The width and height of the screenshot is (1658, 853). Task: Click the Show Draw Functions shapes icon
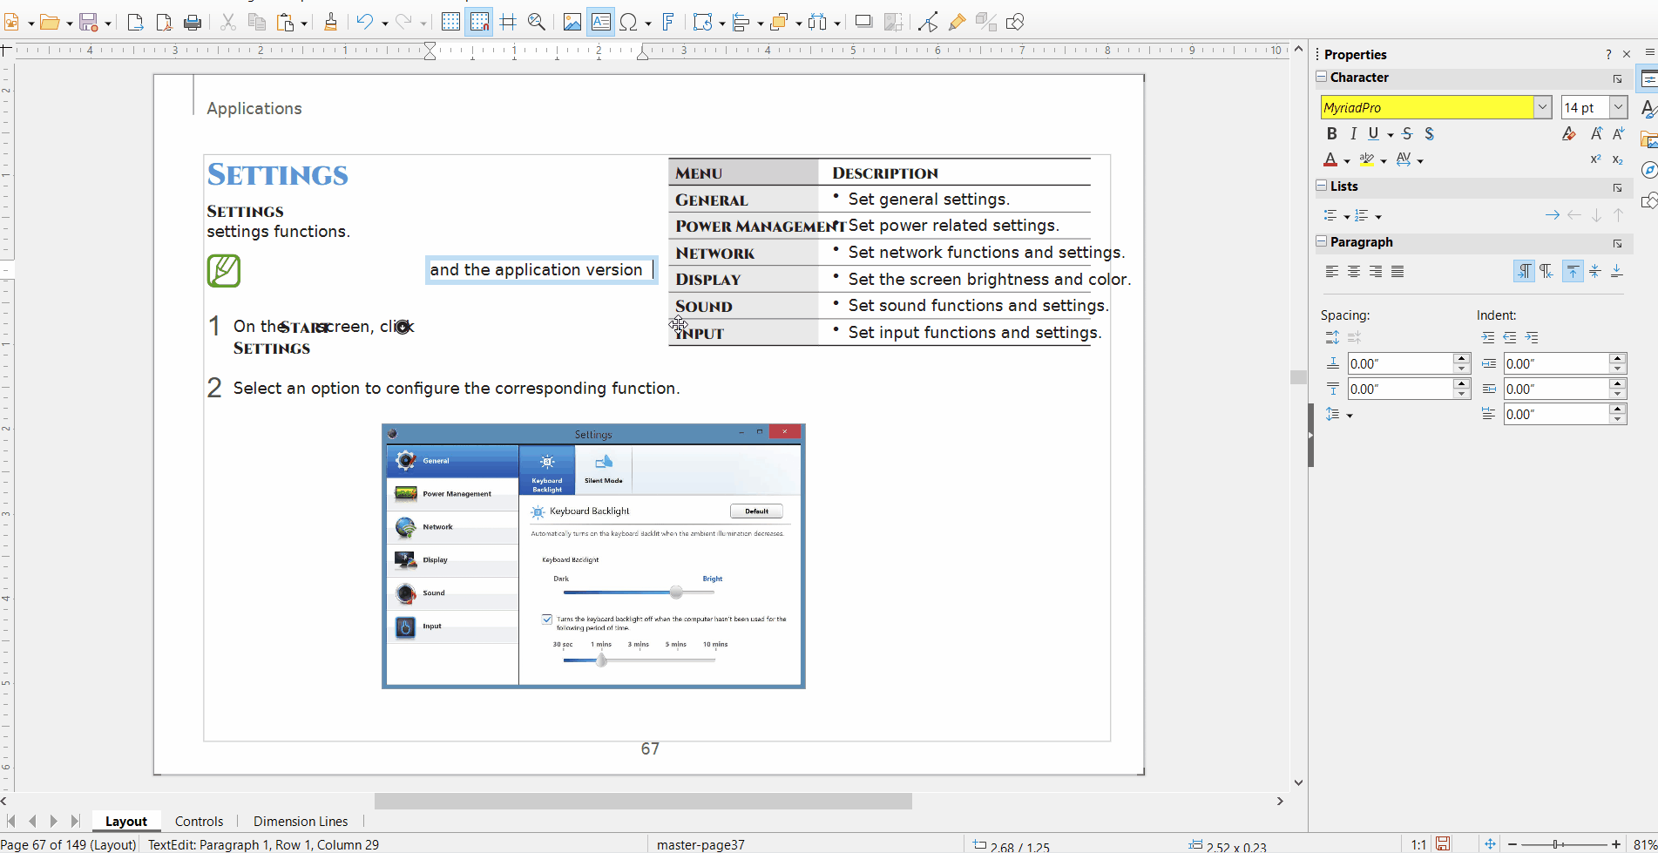1015,23
